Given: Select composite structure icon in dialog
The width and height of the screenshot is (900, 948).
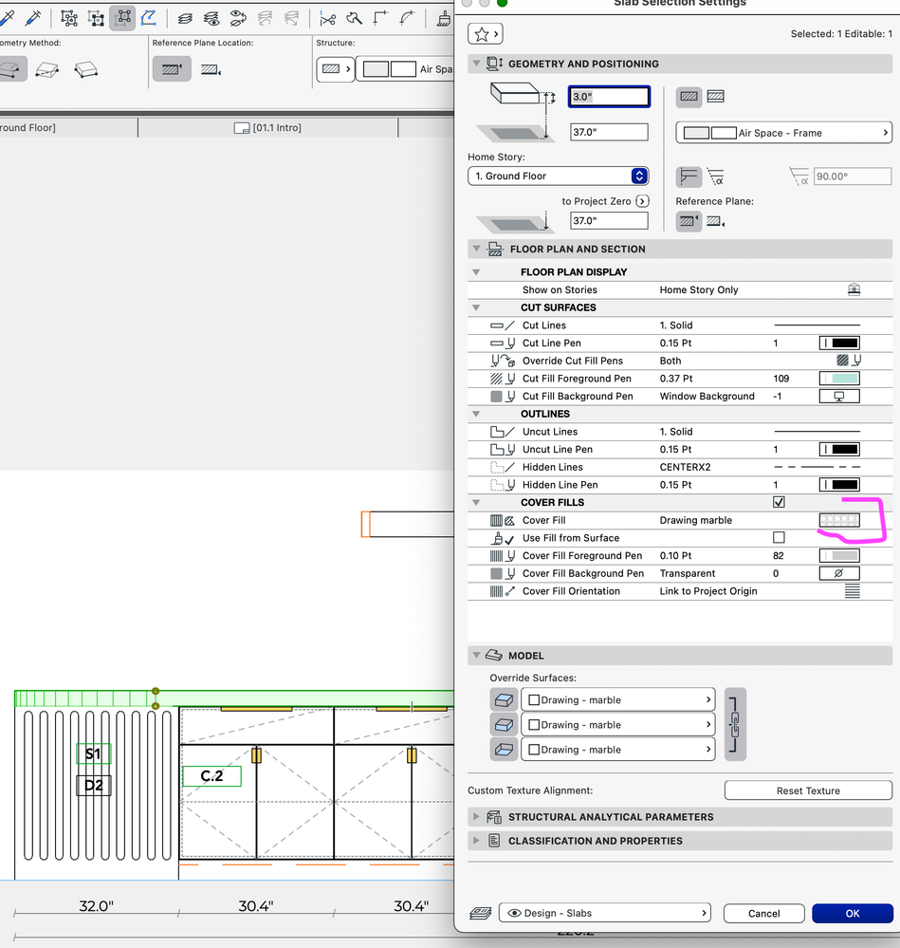Looking at the screenshot, I should pyautogui.click(x=716, y=96).
